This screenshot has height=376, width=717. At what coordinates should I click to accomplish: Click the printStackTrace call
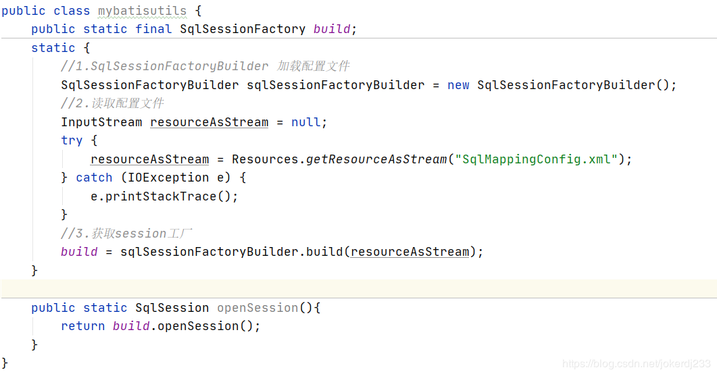161,196
